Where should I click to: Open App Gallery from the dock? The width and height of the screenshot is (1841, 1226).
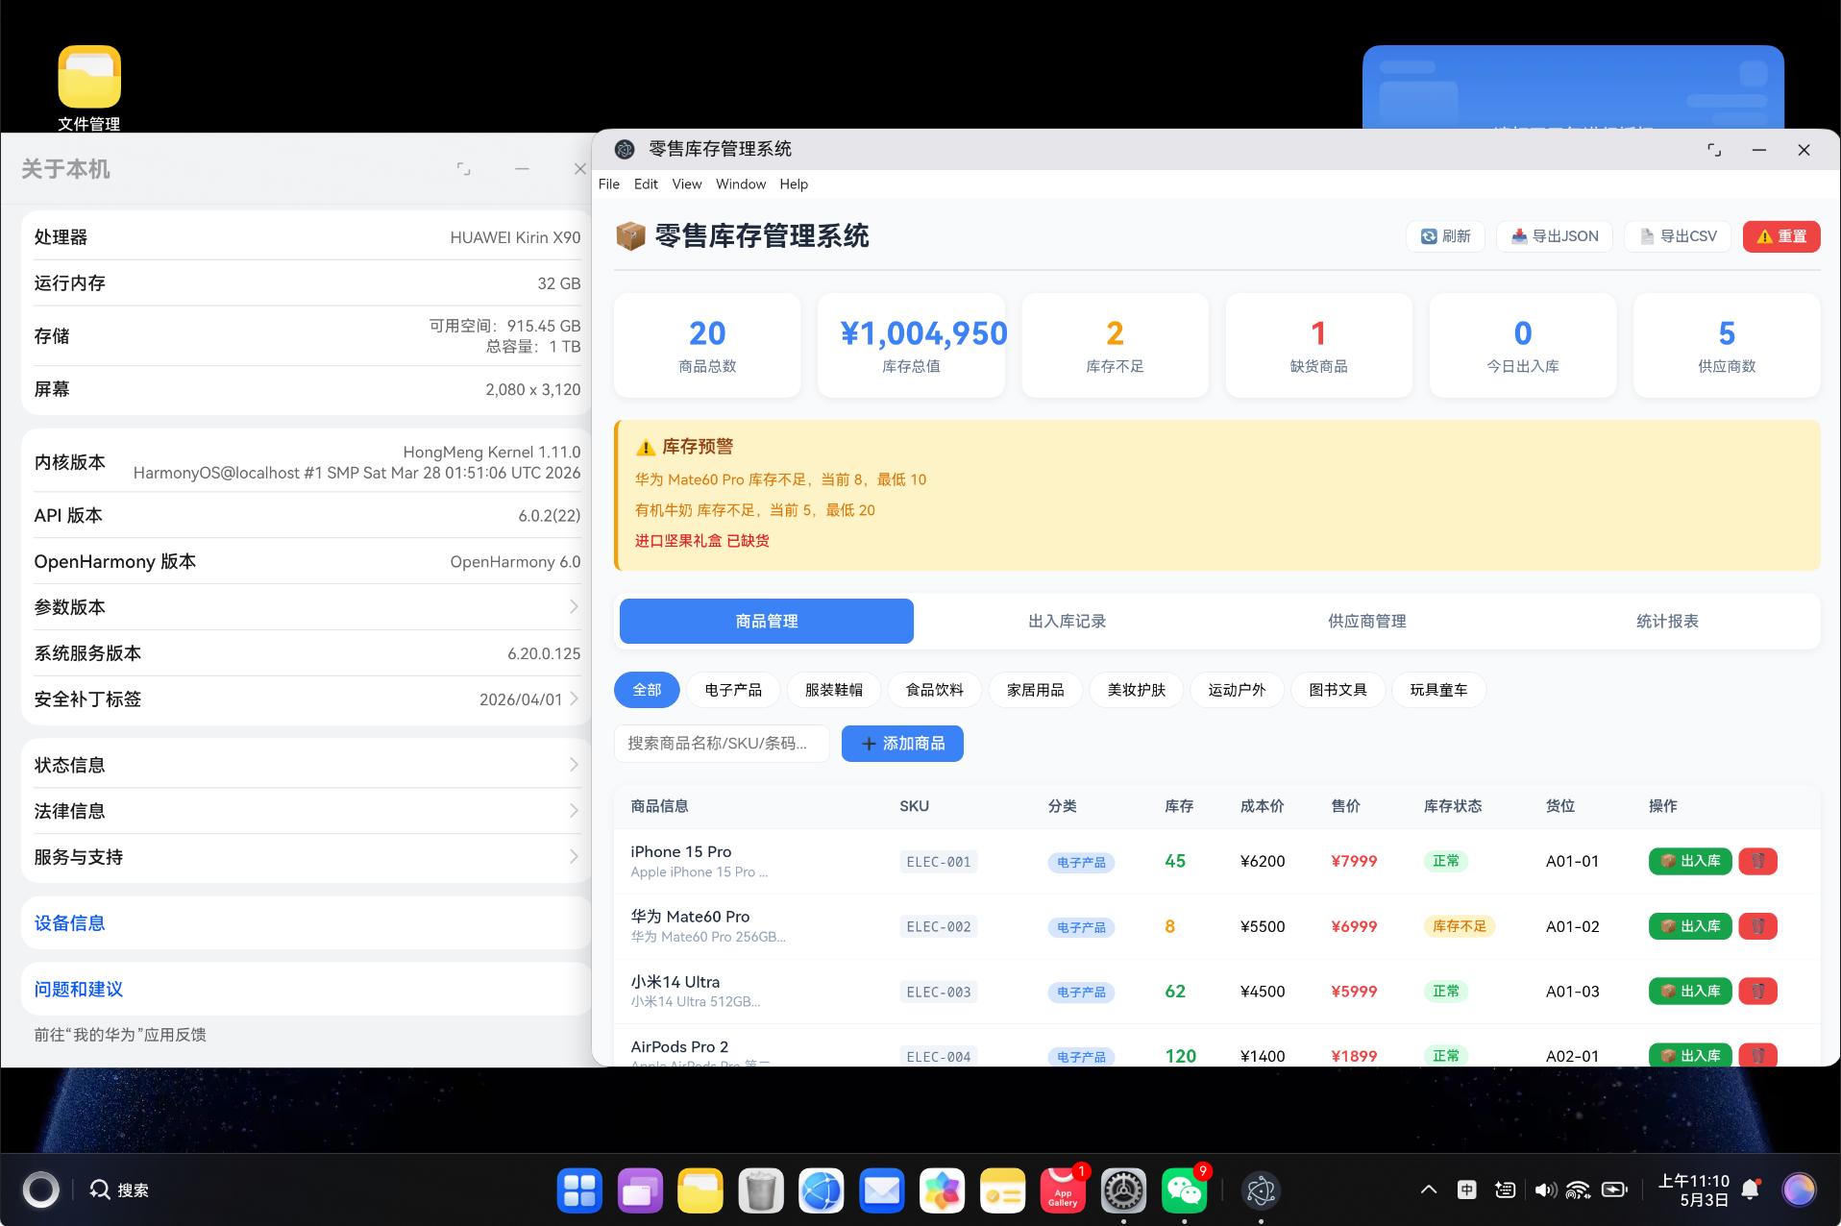[1064, 1190]
